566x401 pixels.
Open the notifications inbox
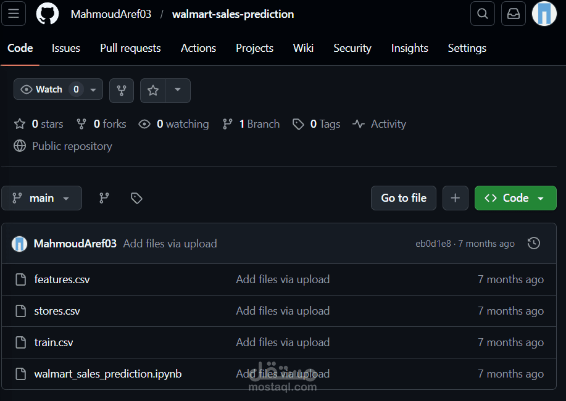pos(513,14)
